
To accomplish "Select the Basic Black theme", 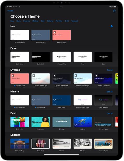I will click(41, 57).
